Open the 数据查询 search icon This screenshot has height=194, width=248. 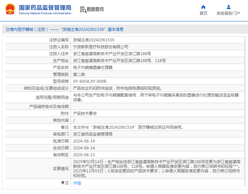pyautogui.click(x=83, y=10)
